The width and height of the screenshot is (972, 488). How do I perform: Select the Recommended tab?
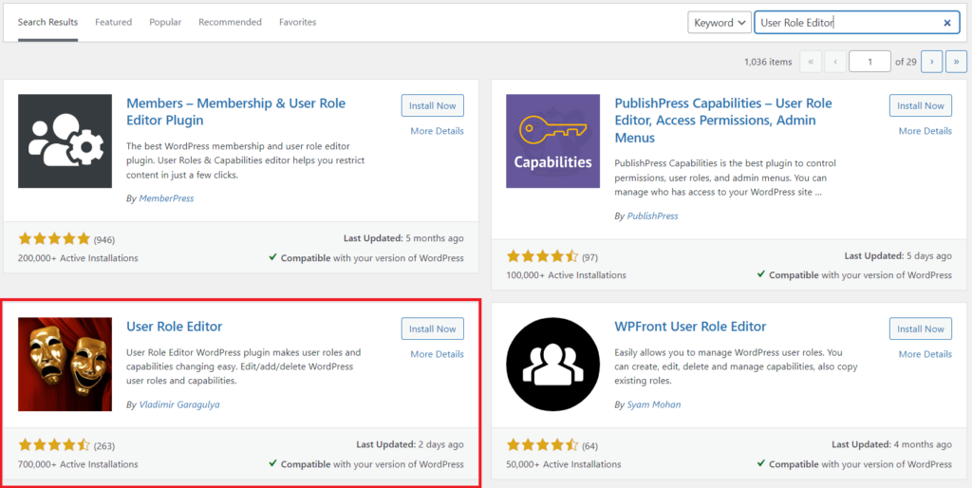pyautogui.click(x=230, y=22)
